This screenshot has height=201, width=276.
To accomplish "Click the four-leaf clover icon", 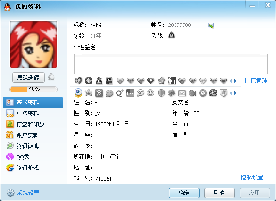I will [172, 93].
